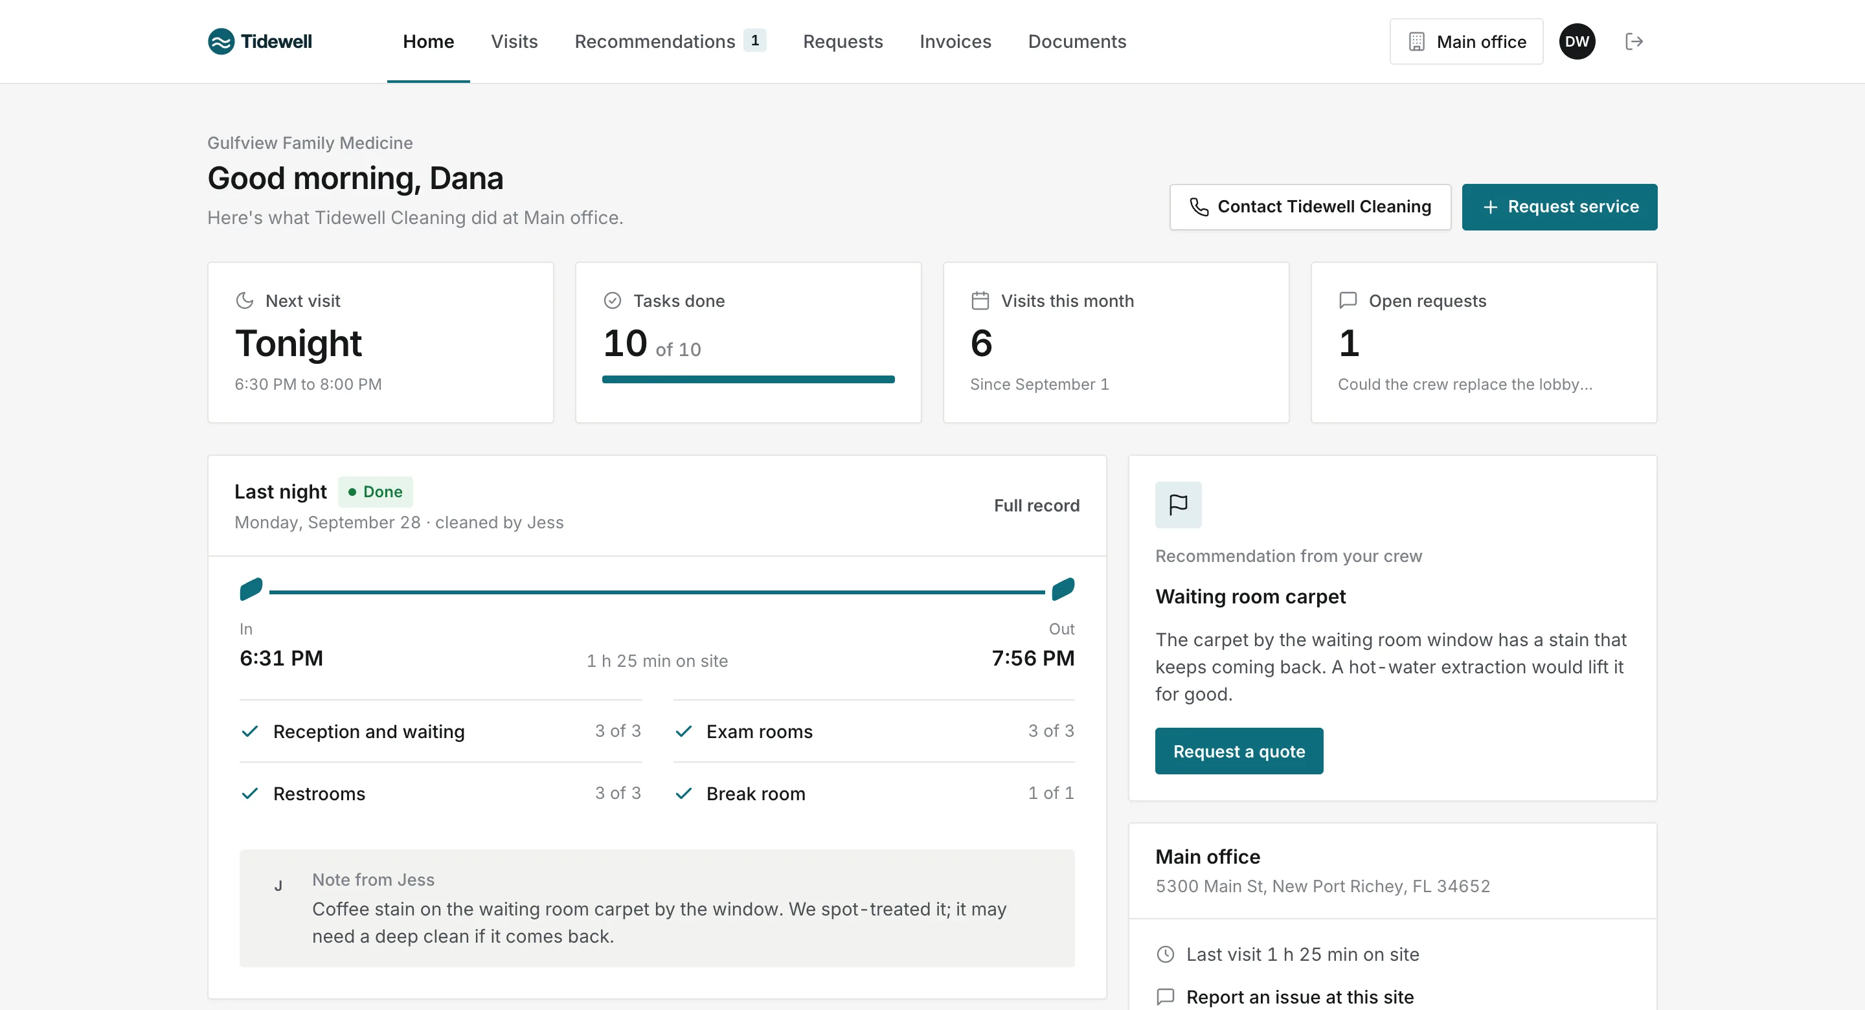Image resolution: width=1865 pixels, height=1010 pixels.
Task: Click 'Last visit 1 h 25 min on site'
Action: pyautogui.click(x=1302, y=954)
